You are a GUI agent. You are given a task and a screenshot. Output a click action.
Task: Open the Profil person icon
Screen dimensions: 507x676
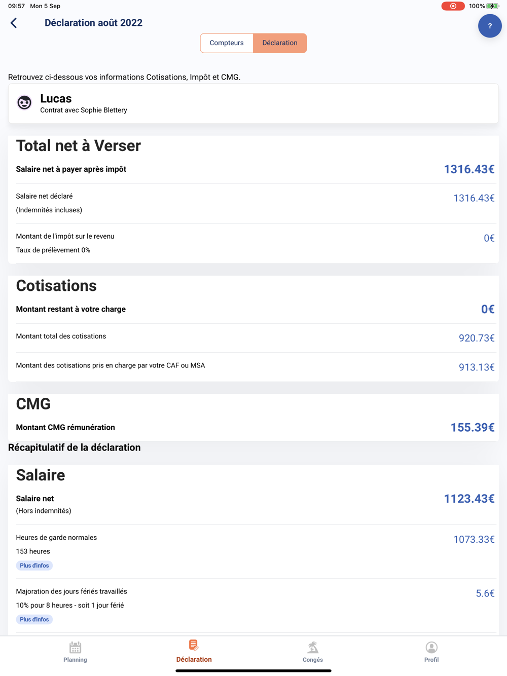pos(431,648)
